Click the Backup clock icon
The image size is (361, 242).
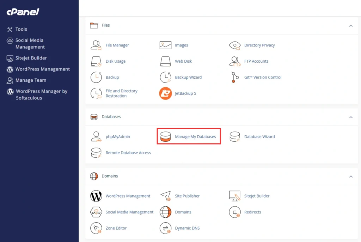tap(96, 77)
